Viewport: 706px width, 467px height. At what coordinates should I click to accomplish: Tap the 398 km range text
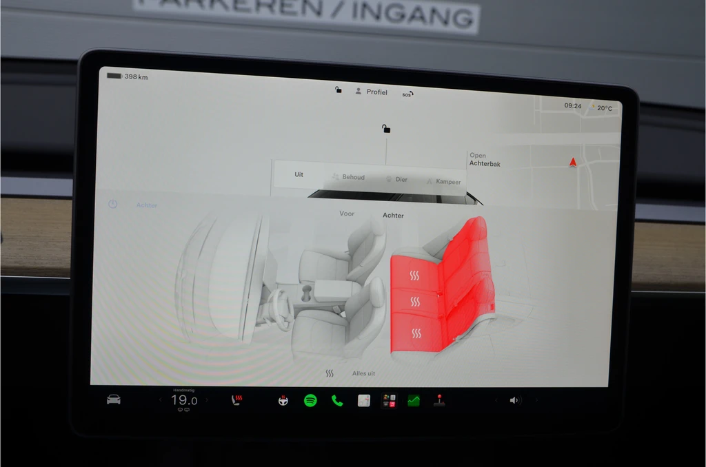pos(136,76)
